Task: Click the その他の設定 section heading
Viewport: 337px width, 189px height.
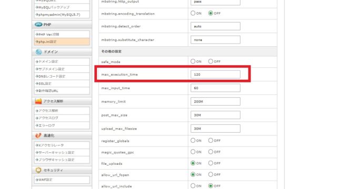Action: click(x=111, y=51)
